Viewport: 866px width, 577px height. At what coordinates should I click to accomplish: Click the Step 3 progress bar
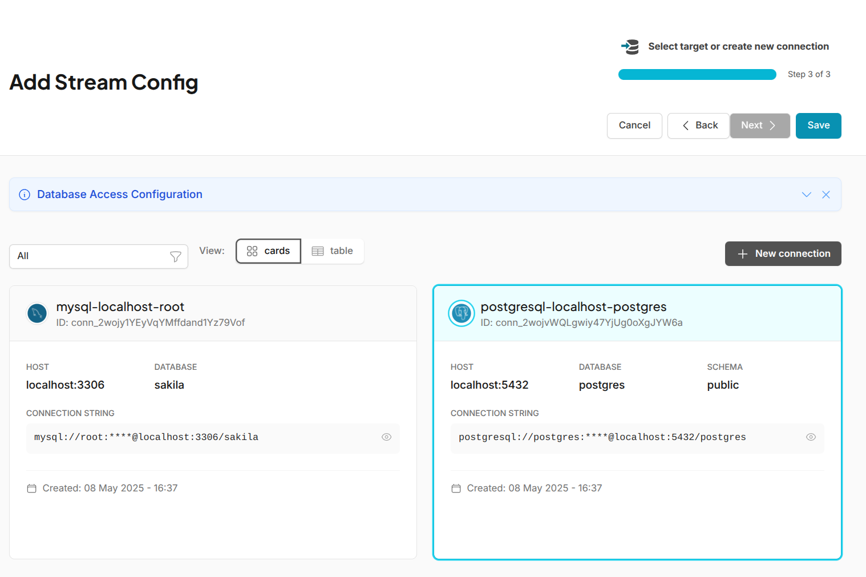click(697, 74)
